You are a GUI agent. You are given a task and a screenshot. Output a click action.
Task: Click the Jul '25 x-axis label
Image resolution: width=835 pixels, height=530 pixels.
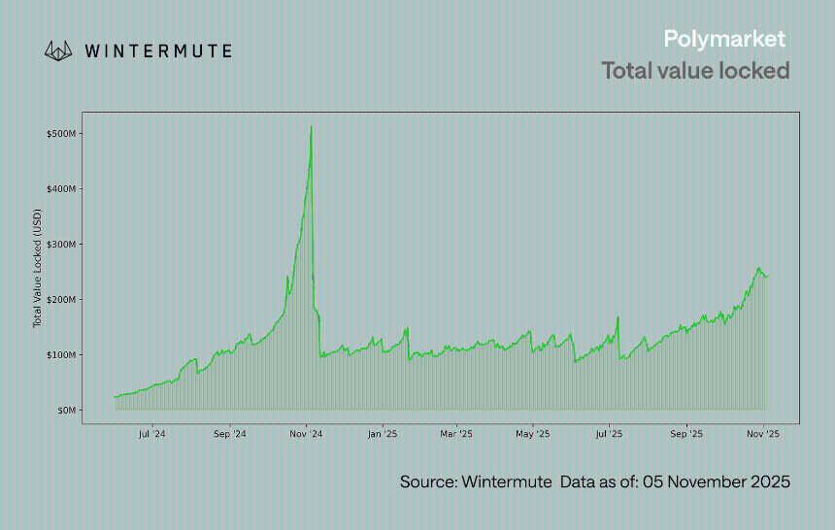[x=609, y=434]
